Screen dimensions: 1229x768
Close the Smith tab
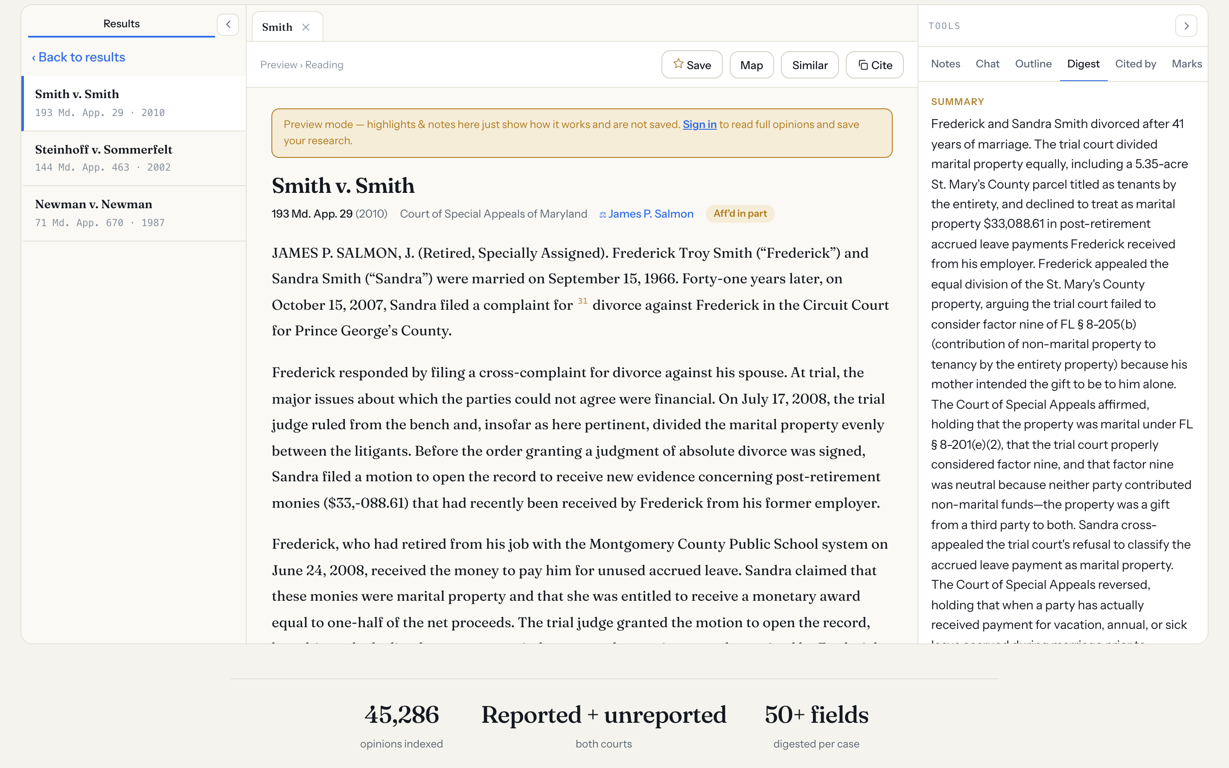pos(306,27)
